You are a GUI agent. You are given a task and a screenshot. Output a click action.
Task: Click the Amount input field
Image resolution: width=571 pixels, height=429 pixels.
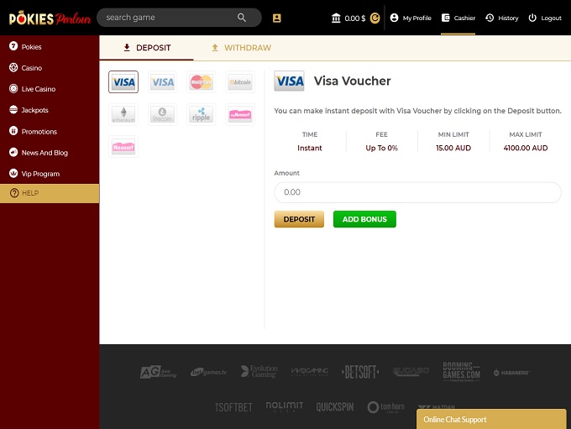coord(417,192)
